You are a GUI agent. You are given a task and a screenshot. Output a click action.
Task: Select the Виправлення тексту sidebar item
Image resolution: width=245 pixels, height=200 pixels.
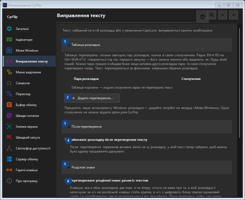[x=29, y=61]
